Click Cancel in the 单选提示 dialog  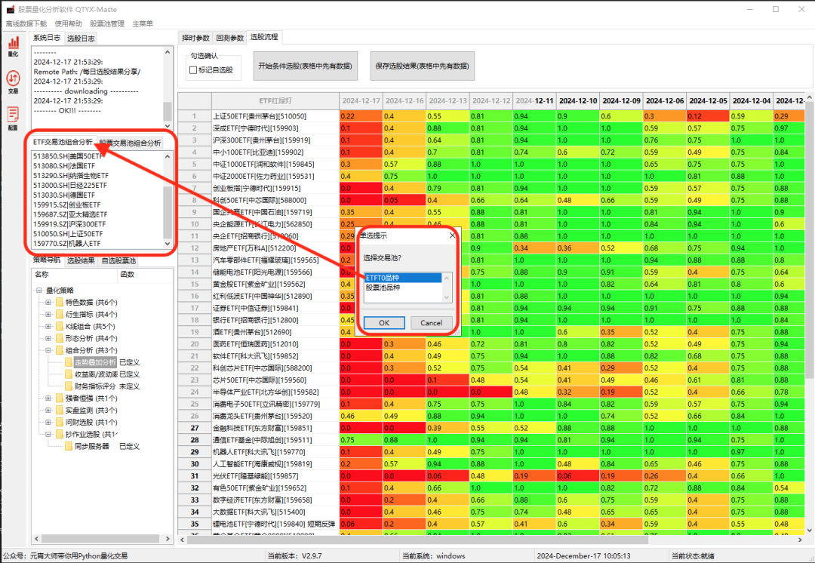click(x=432, y=323)
